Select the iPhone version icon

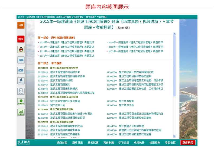point(21,80)
